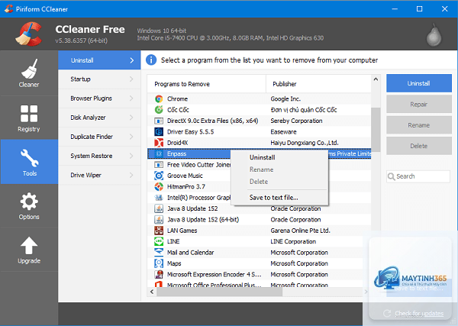Click the Sereby Corporation publisher cell
Image resolution: width=458 pixels, height=326 pixels.
pyautogui.click(x=296, y=121)
